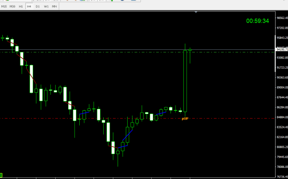Select the green dash-dot horizontal line
Image resolution: width=288 pixels, height=179 pixels.
(137, 52)
